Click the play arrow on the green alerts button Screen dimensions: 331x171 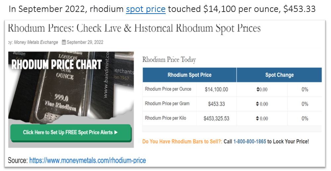[x=116, y=132]
